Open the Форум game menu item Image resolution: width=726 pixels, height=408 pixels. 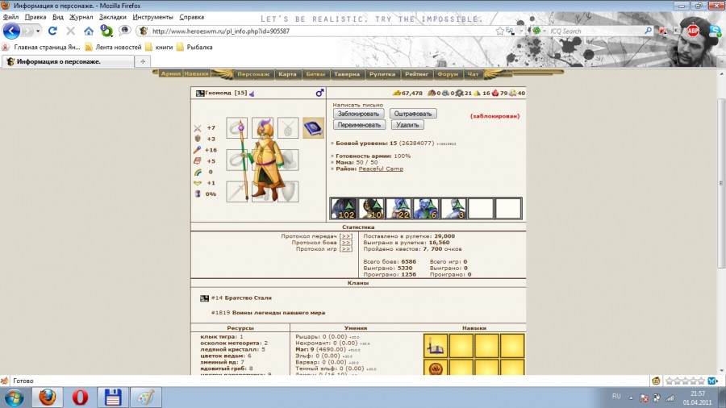coord(448,74)
